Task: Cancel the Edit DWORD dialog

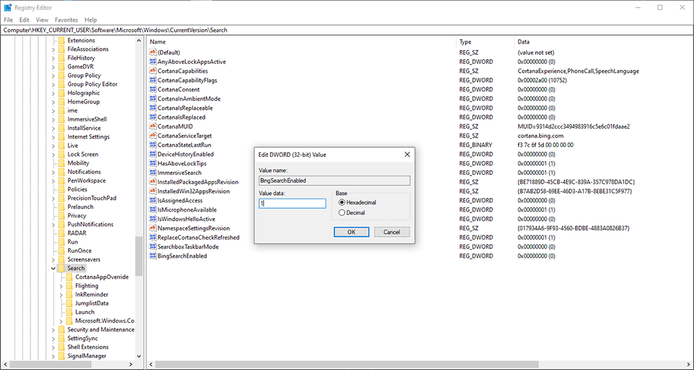Action: pyautogui.click(x=391, y=232)
